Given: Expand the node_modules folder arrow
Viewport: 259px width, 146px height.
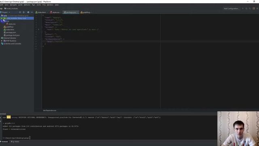Looking at the screenshot, I should tap(2, 18).
